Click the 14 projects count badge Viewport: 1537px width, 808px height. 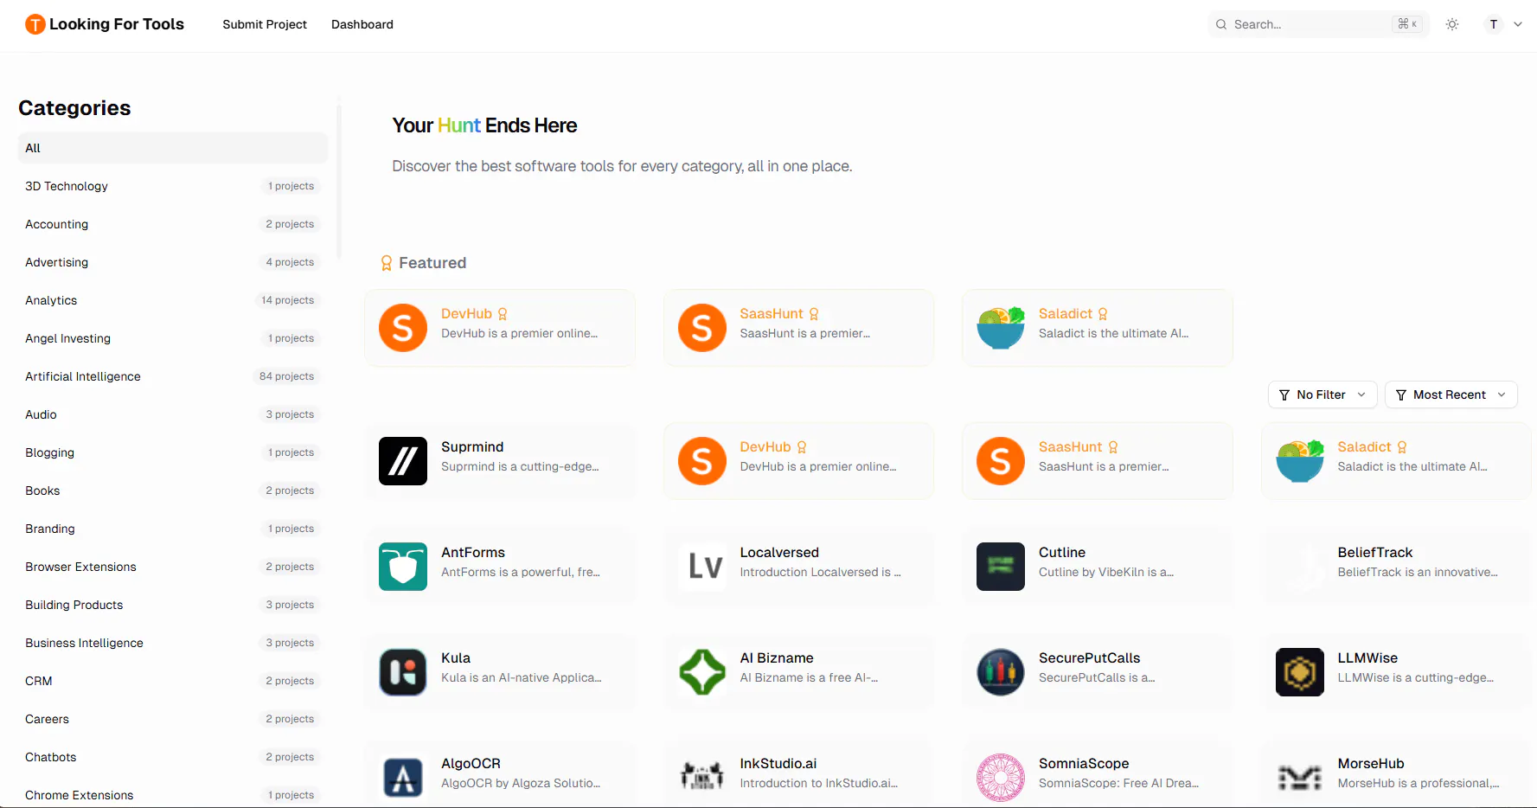click(287, 300)
